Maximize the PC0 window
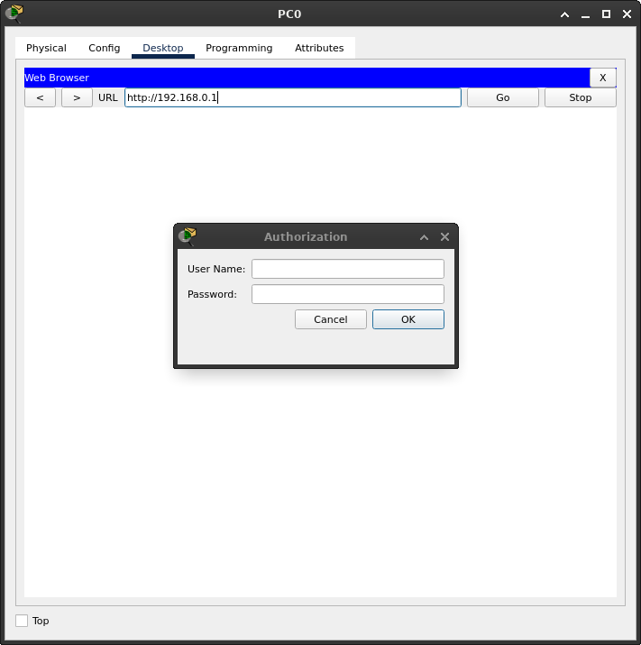Image resolution: width=641 pixels, height=645 pixels. (x=606, y=14)
